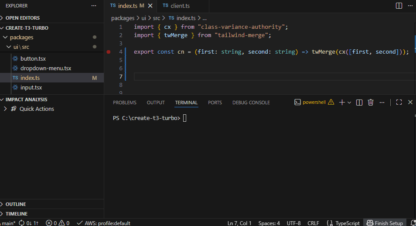Open TypeScript language mode braces icon
The image size is (416, 226).
pyautogui.click(x=330, y=223)
